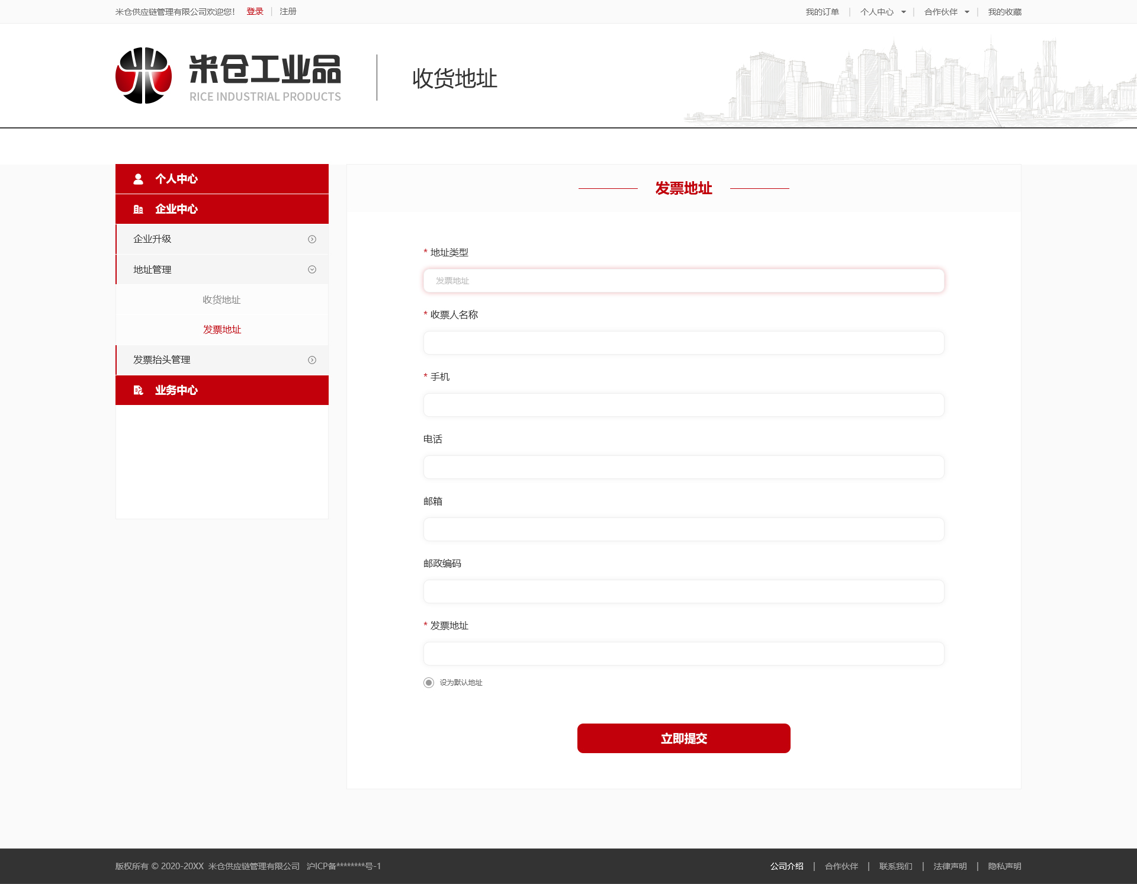Expand the 企业升级 section chevron

312,239
